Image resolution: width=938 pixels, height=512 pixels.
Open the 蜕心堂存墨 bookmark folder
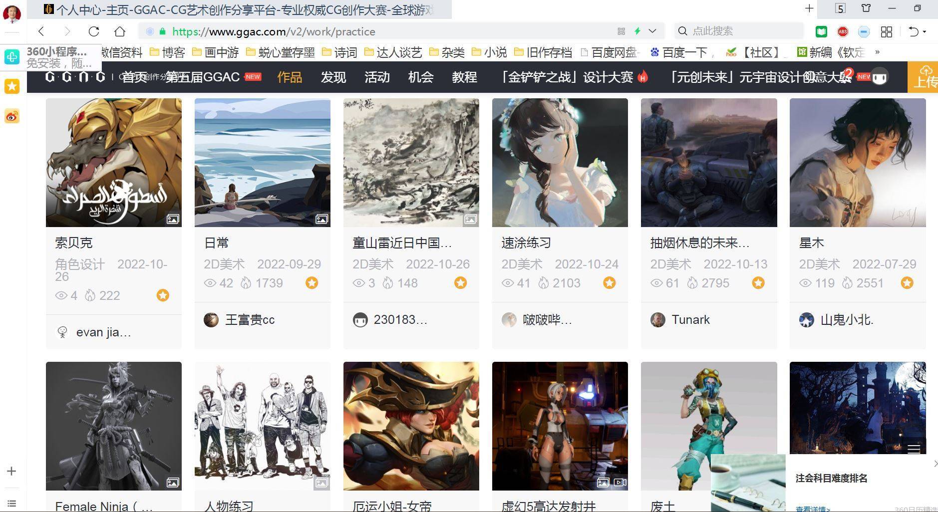tap(280, 52)
